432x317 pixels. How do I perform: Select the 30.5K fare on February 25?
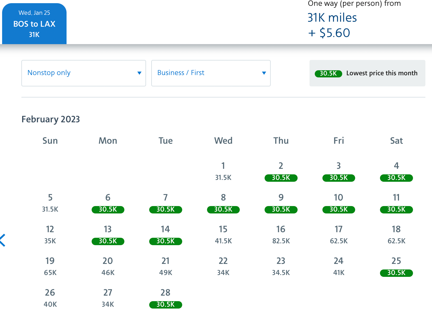(x=396, y=273)
